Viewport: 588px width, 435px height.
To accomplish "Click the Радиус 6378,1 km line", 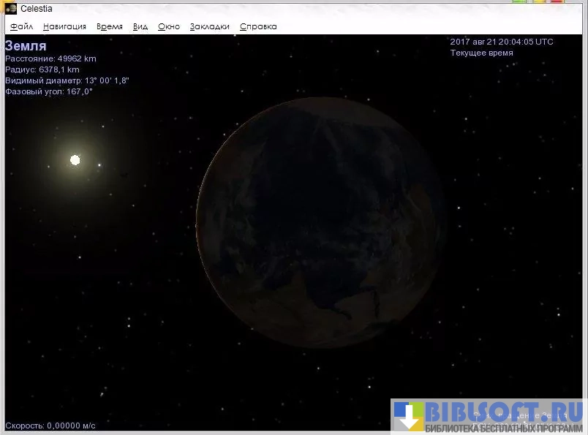I will pyautogui.click(x=42, y=69).
